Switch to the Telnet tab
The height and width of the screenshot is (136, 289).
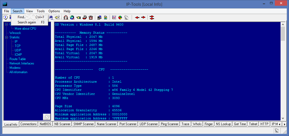coord(253,124)
